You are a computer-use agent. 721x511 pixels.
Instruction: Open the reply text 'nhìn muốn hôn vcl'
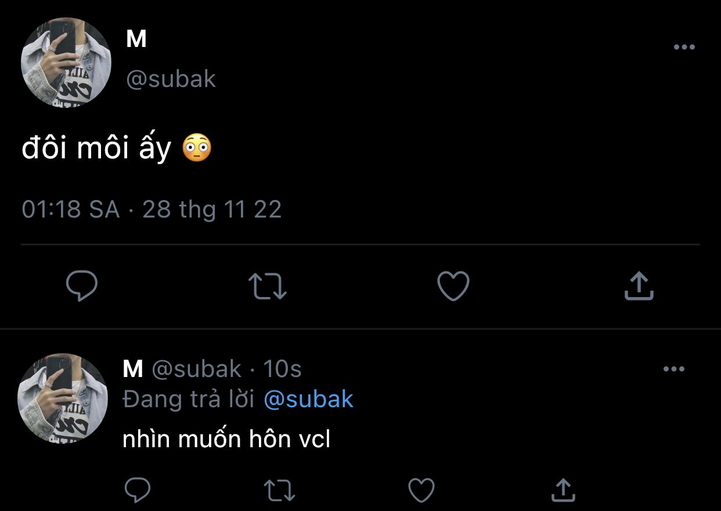[x=226, y=440]
